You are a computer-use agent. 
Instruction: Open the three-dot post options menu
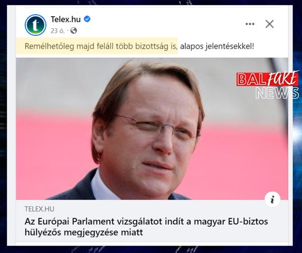pyautogui.click(x=250, y=24)
